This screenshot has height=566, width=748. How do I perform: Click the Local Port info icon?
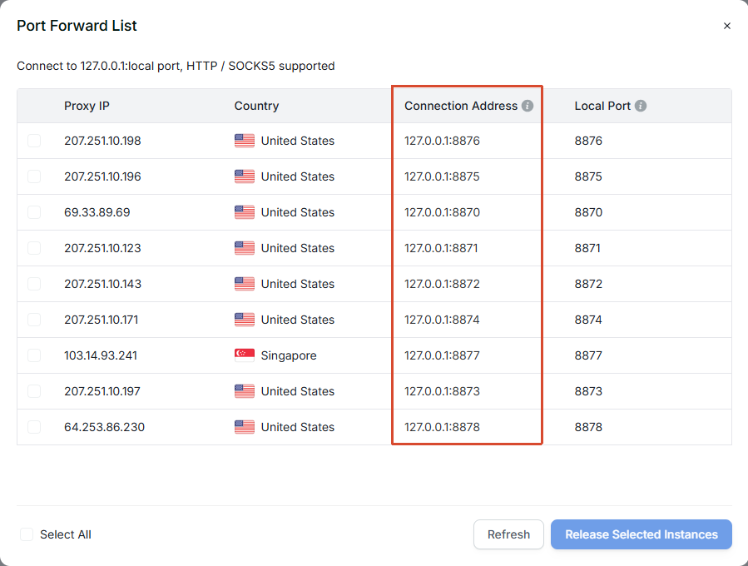tap(641, 106)
